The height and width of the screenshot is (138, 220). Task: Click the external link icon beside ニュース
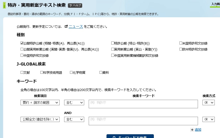(x=66, y=26)
